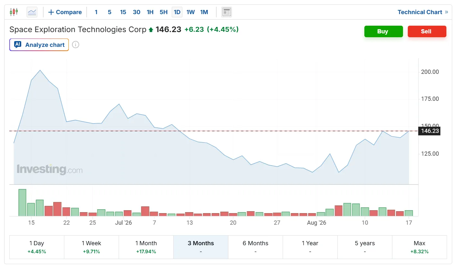457x268 pixels.
Task: Click the tallest green volume bar
Action: (x=22, y=203)
